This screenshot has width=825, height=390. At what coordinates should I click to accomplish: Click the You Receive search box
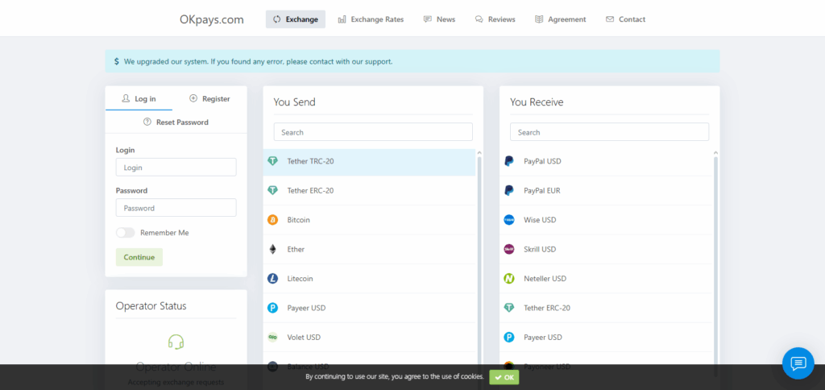609,132
